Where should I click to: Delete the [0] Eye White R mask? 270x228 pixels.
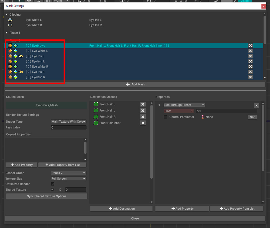tap(250, 66)
